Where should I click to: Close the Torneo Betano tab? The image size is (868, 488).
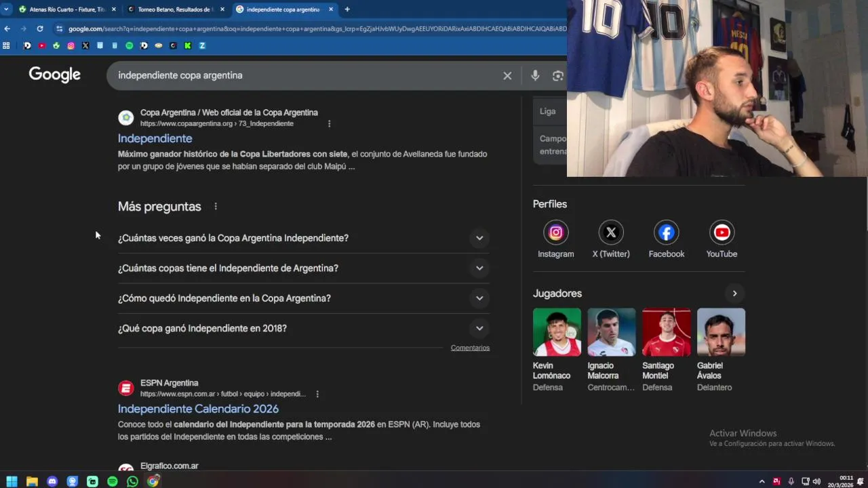222,9
